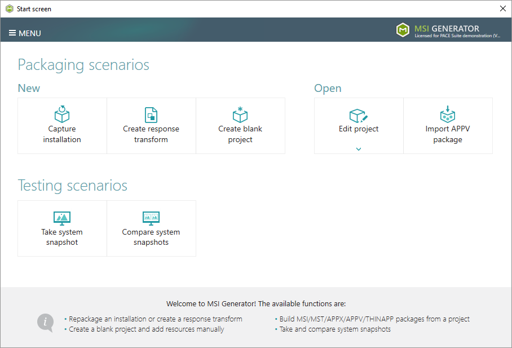Click the MSI GENERATOR title text
Screen dimensions: 512x348
click(x=447, y=28)
